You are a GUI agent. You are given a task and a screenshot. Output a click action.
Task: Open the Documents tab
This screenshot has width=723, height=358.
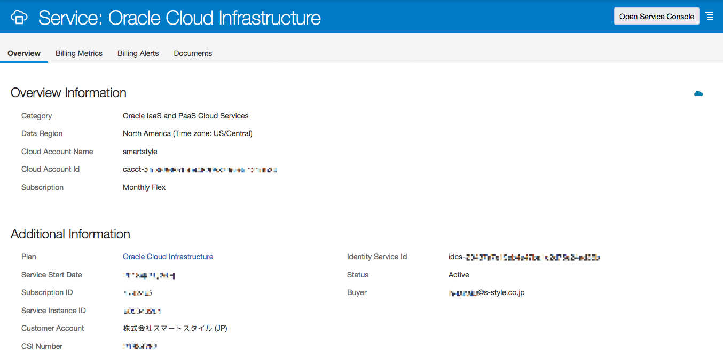click(193, 53)
